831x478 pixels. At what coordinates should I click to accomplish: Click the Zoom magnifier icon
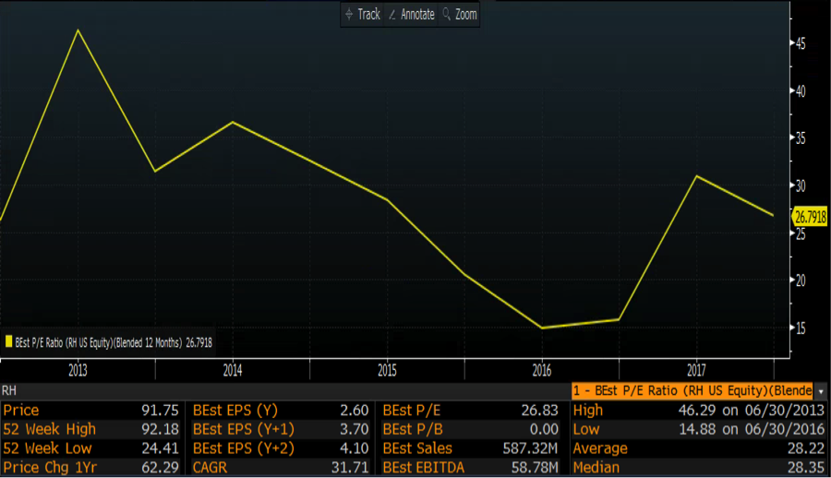[447, 15]
